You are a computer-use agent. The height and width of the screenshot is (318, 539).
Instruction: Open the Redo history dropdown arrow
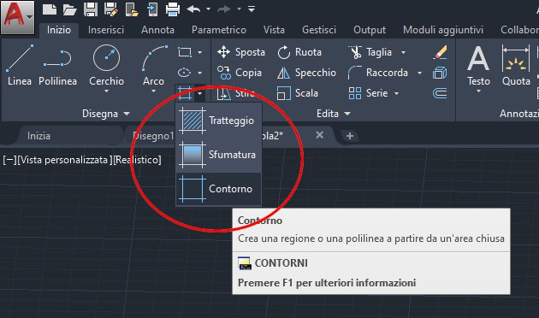coord(239,9)
